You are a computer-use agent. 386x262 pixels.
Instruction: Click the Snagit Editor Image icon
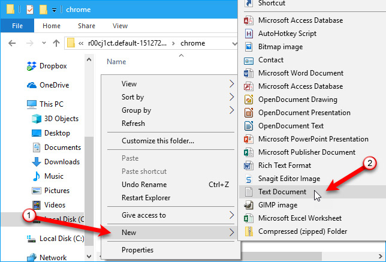tap(249, 179)
